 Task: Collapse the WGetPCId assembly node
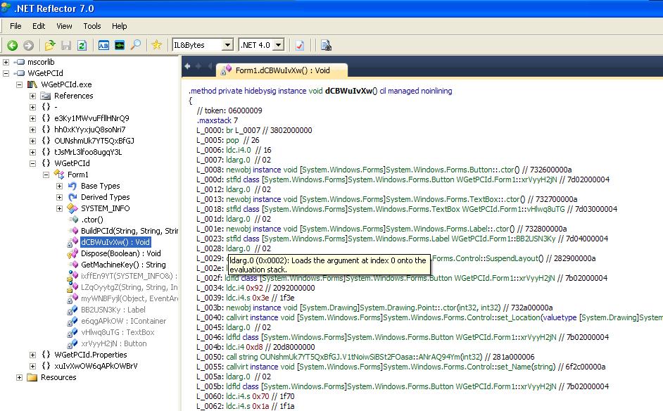pos(6,73)
